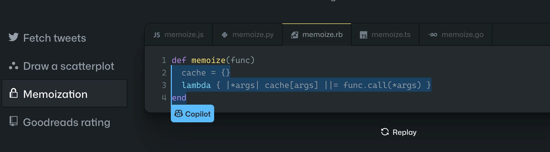Click the Python icon on memoize.py tab
The image size is (550, 152).
tap(224, 35)
